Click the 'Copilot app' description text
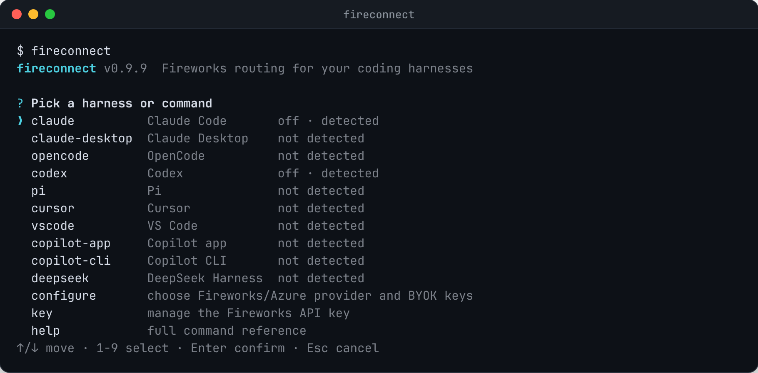The image size is (758, 373). tap(187, 243)
